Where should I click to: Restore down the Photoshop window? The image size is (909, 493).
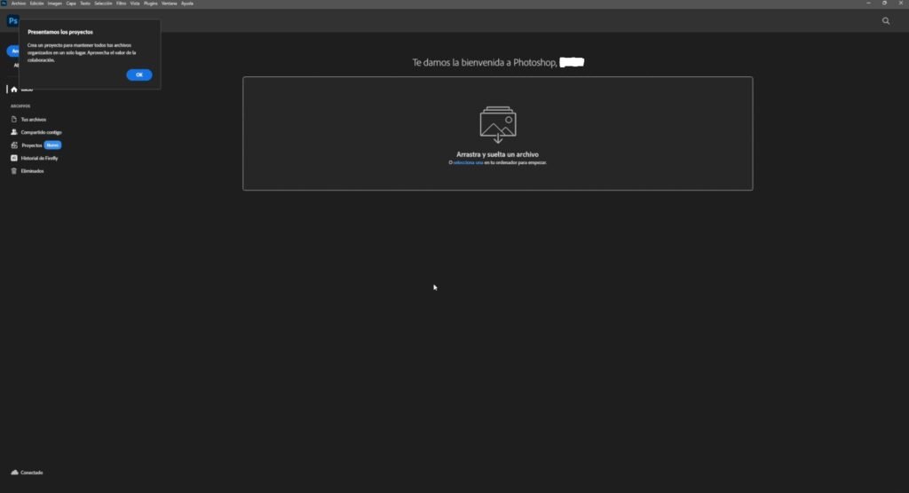(x=885, y=4)
